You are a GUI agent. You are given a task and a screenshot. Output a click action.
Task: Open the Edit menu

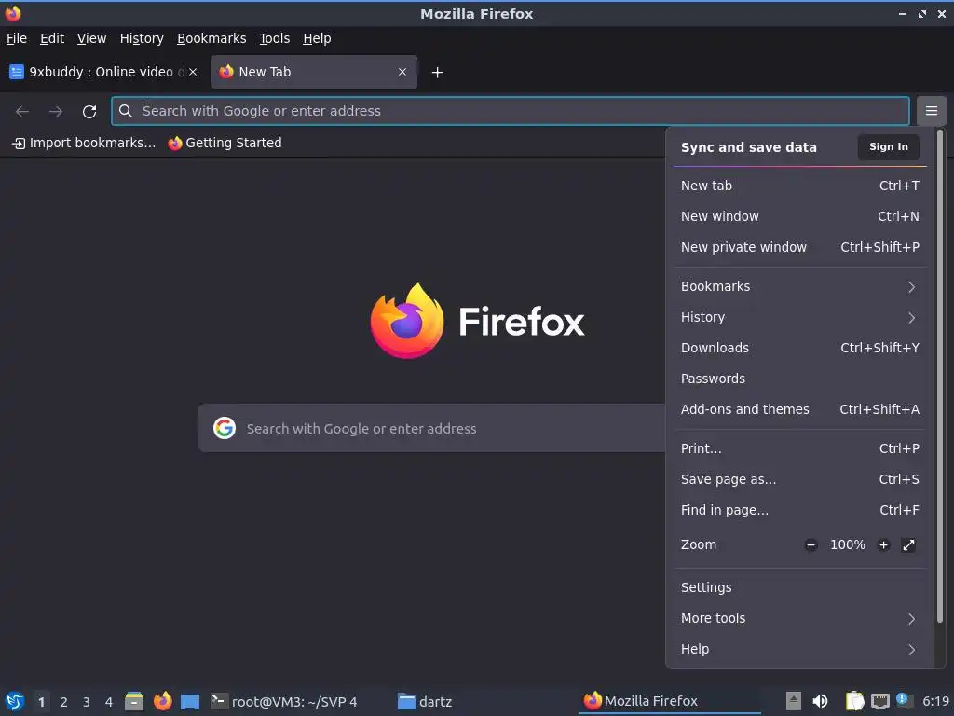point(52,38)
